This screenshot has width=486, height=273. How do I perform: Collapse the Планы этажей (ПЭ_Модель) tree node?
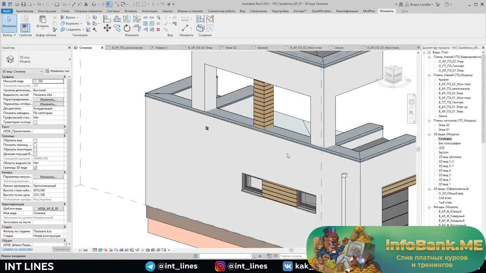(429, 75)
